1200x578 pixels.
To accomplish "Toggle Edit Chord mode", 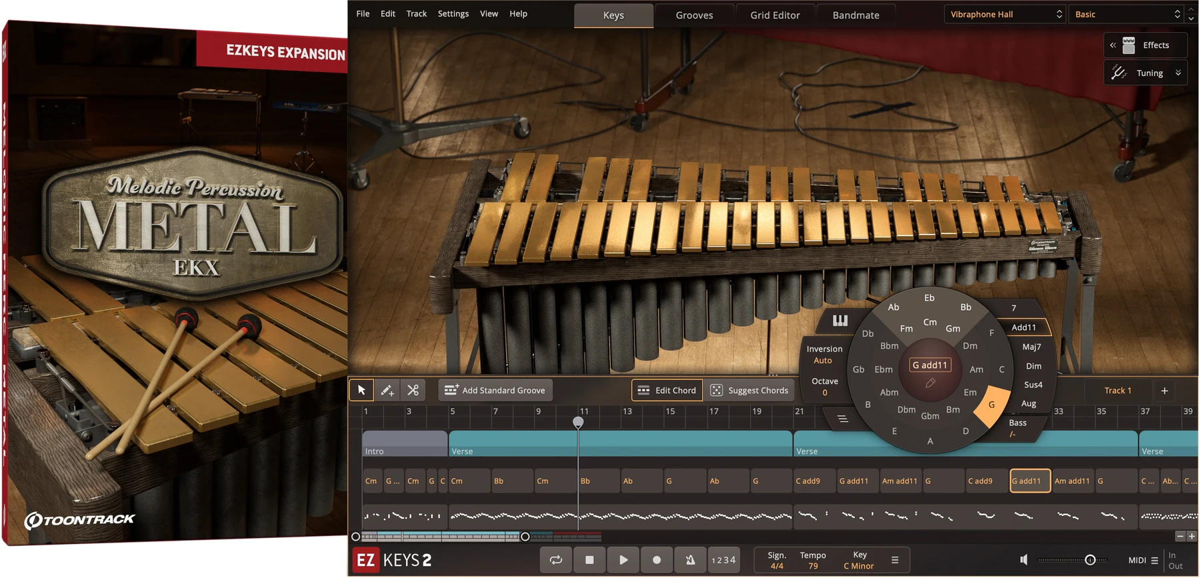I will tap(667, 390).
